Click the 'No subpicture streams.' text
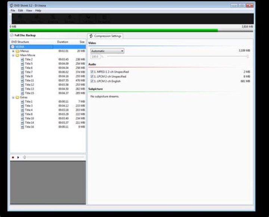This screenshot has width=269, height=217. click(x=105, y=97)
